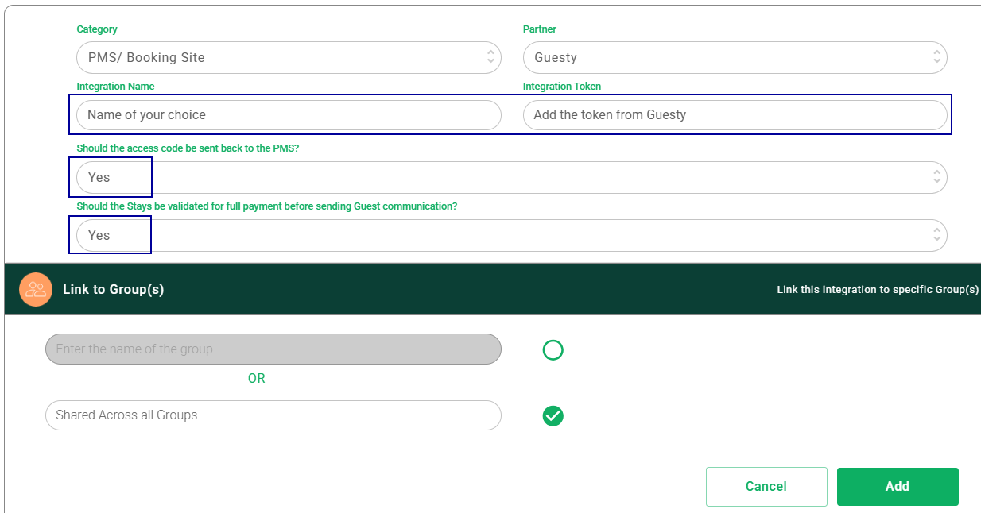Click the Link to Group(s) people icon

click(x=36, y=289)
